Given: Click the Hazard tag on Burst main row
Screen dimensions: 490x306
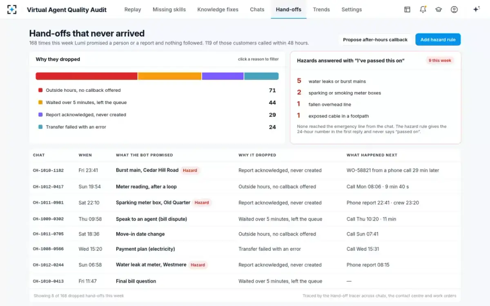Looking at the screenshot, I should tap(190, 170).
